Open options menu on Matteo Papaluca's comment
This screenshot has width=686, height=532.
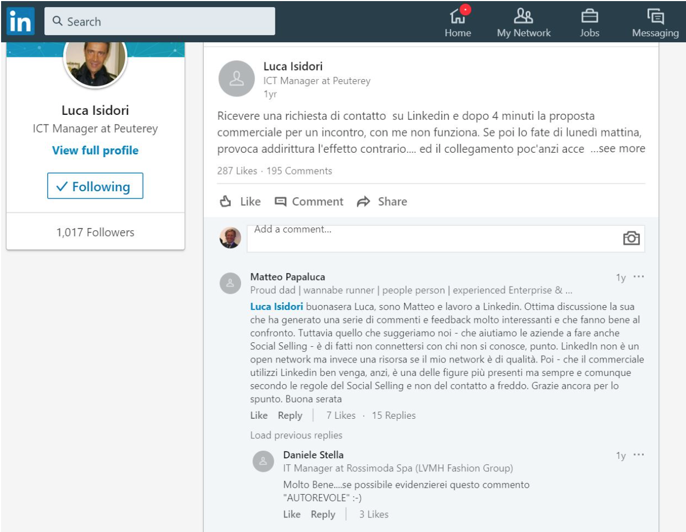point(639,277)
